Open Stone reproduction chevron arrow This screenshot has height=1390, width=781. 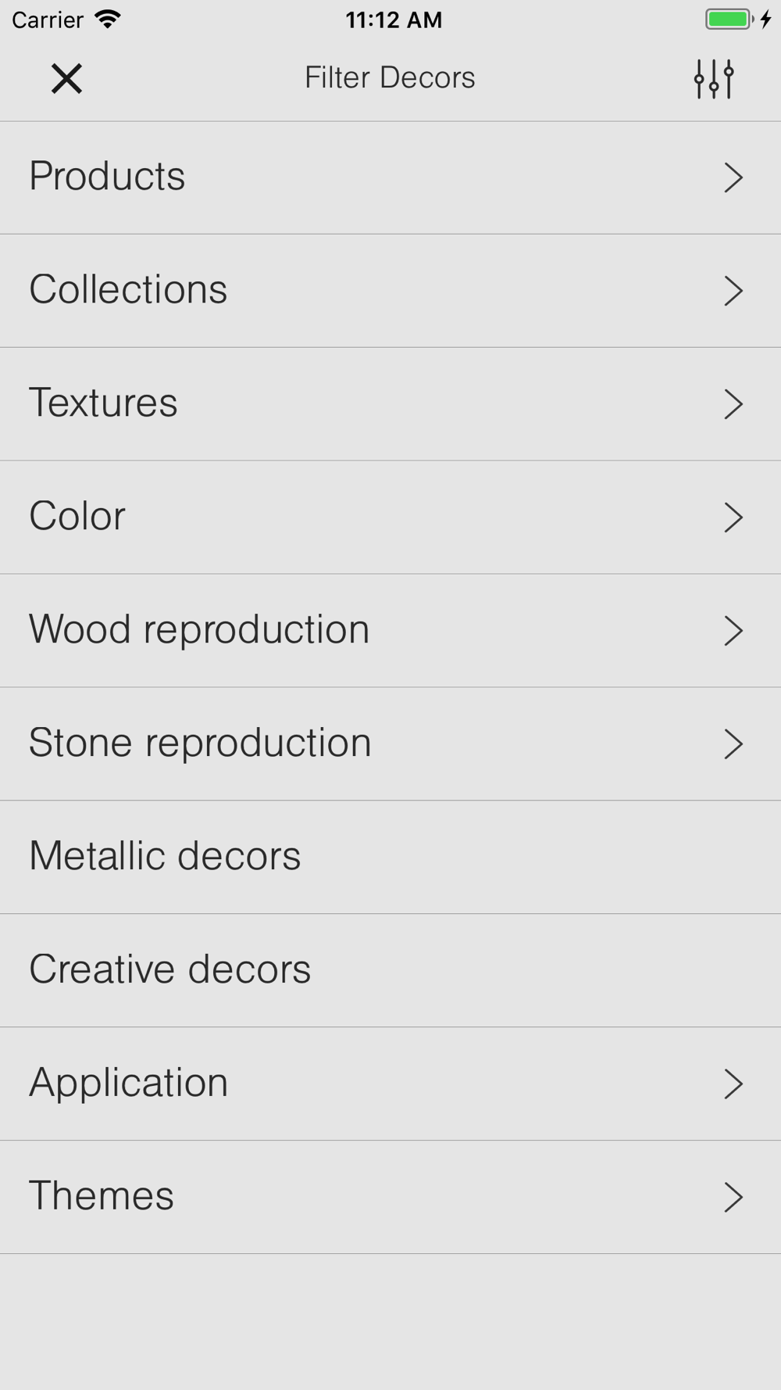(x=733, y=744)
